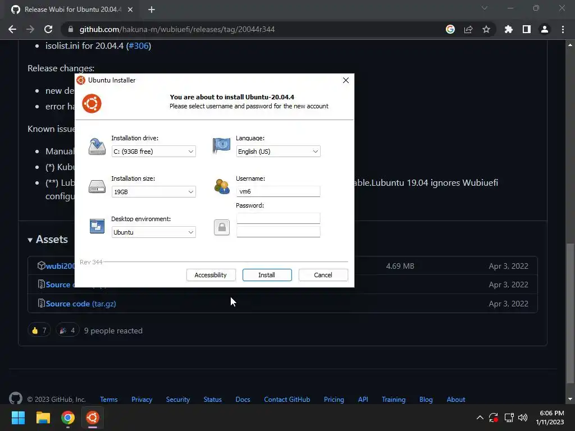Open the Status footer link
The height and width of the screenshot is (431, 575).
tap(213, 400)
